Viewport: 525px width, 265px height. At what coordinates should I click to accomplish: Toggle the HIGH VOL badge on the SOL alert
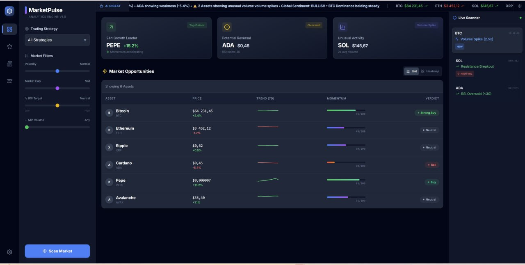click(x=464, y=73)
